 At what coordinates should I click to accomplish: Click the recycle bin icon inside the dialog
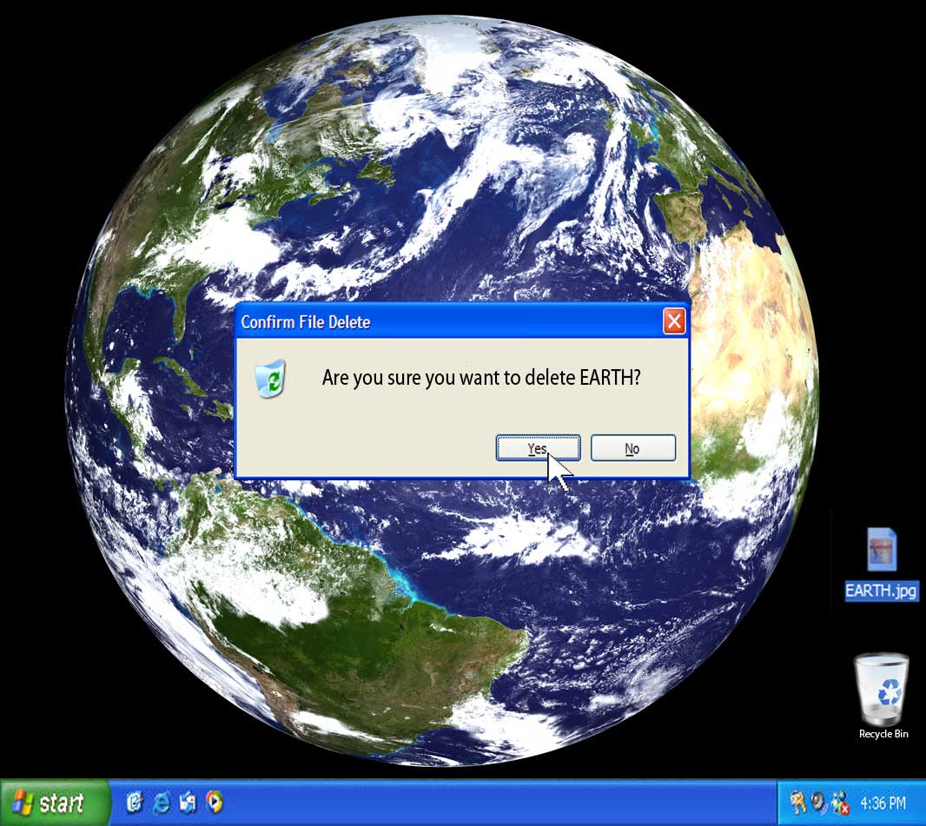tap(270, 379)
